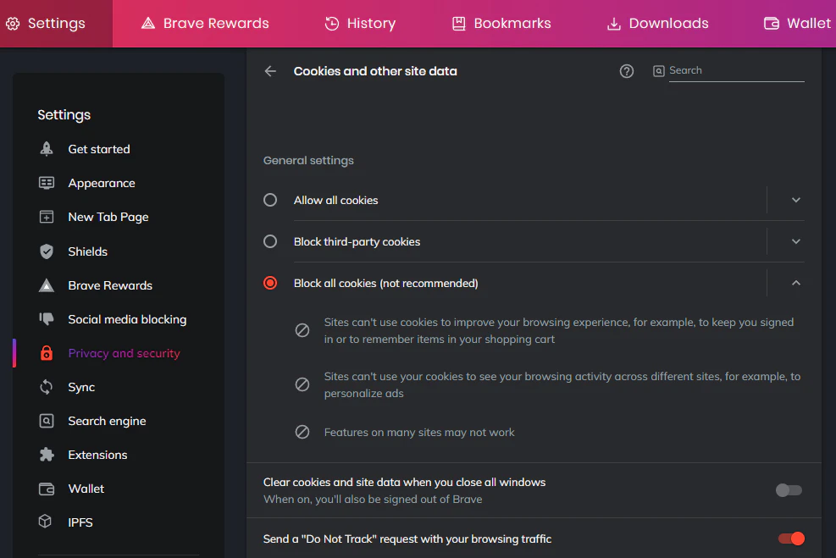Click the Social media blocking thumbs-down icon
This screenshot has height=558, width=836.
point(47,318)
